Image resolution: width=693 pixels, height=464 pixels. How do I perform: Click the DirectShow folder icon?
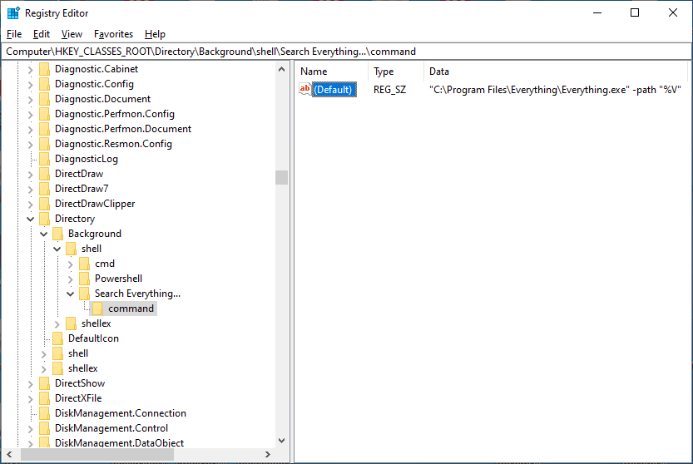[44, 383]
